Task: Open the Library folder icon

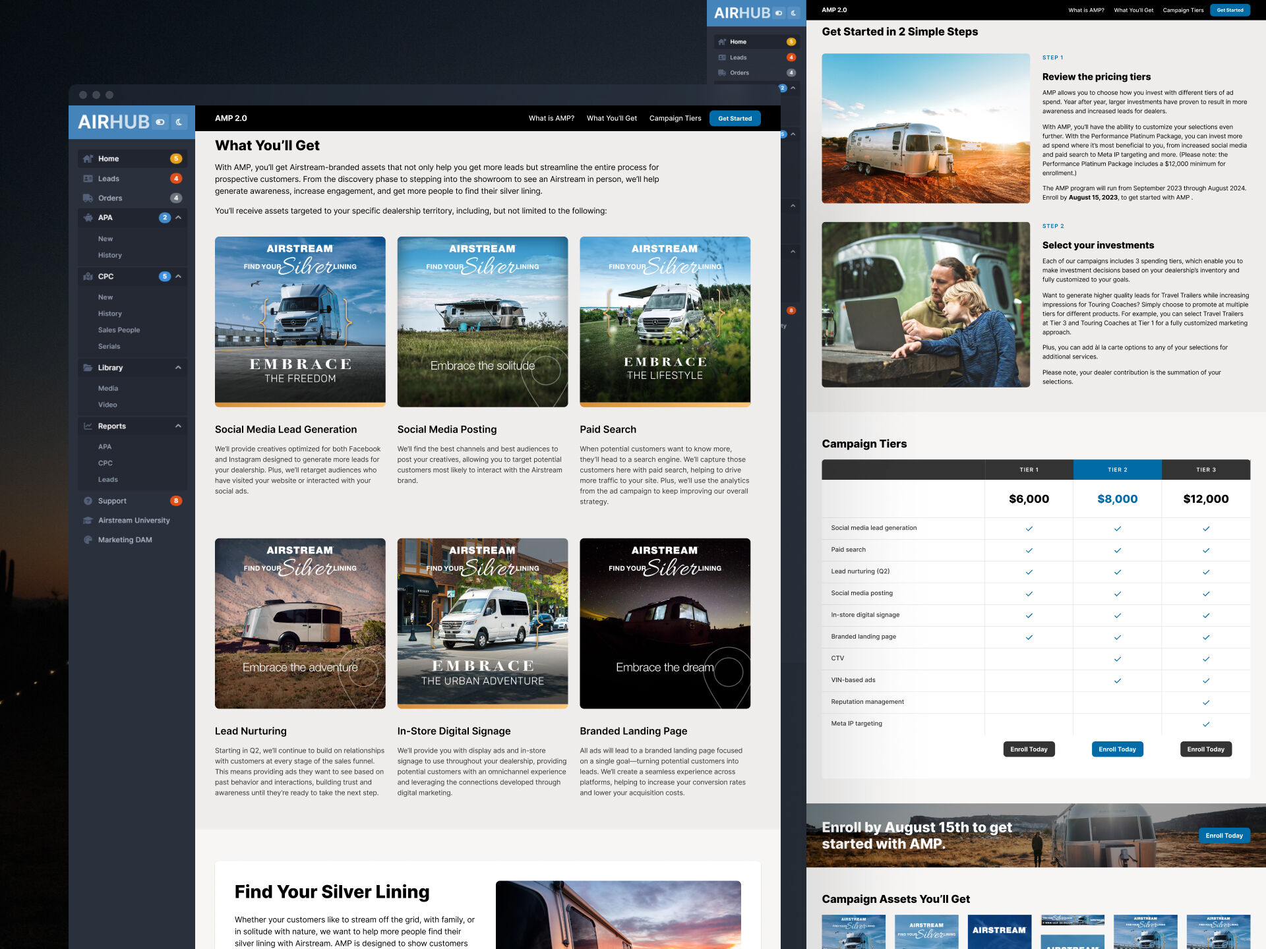Action: (88, 368)
